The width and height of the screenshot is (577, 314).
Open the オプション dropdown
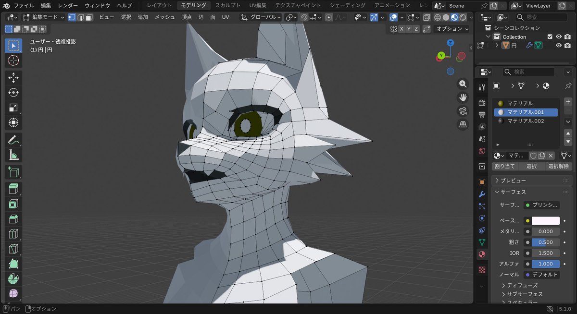tap(452, 29)
